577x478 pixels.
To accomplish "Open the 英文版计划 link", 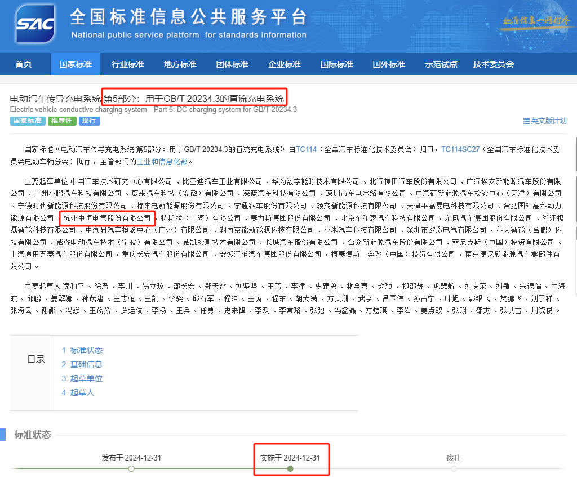I will (x=548, y=120).
